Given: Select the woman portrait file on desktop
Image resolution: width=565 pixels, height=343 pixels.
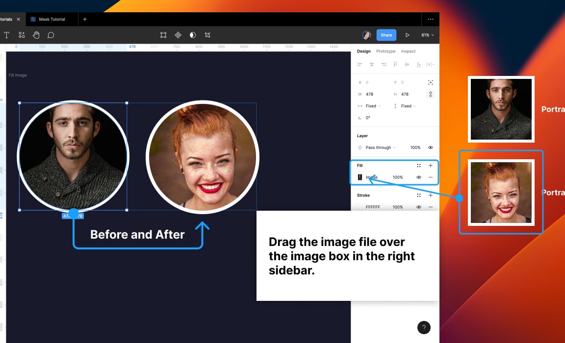Looking at the screenshot, I should [501, 193].
